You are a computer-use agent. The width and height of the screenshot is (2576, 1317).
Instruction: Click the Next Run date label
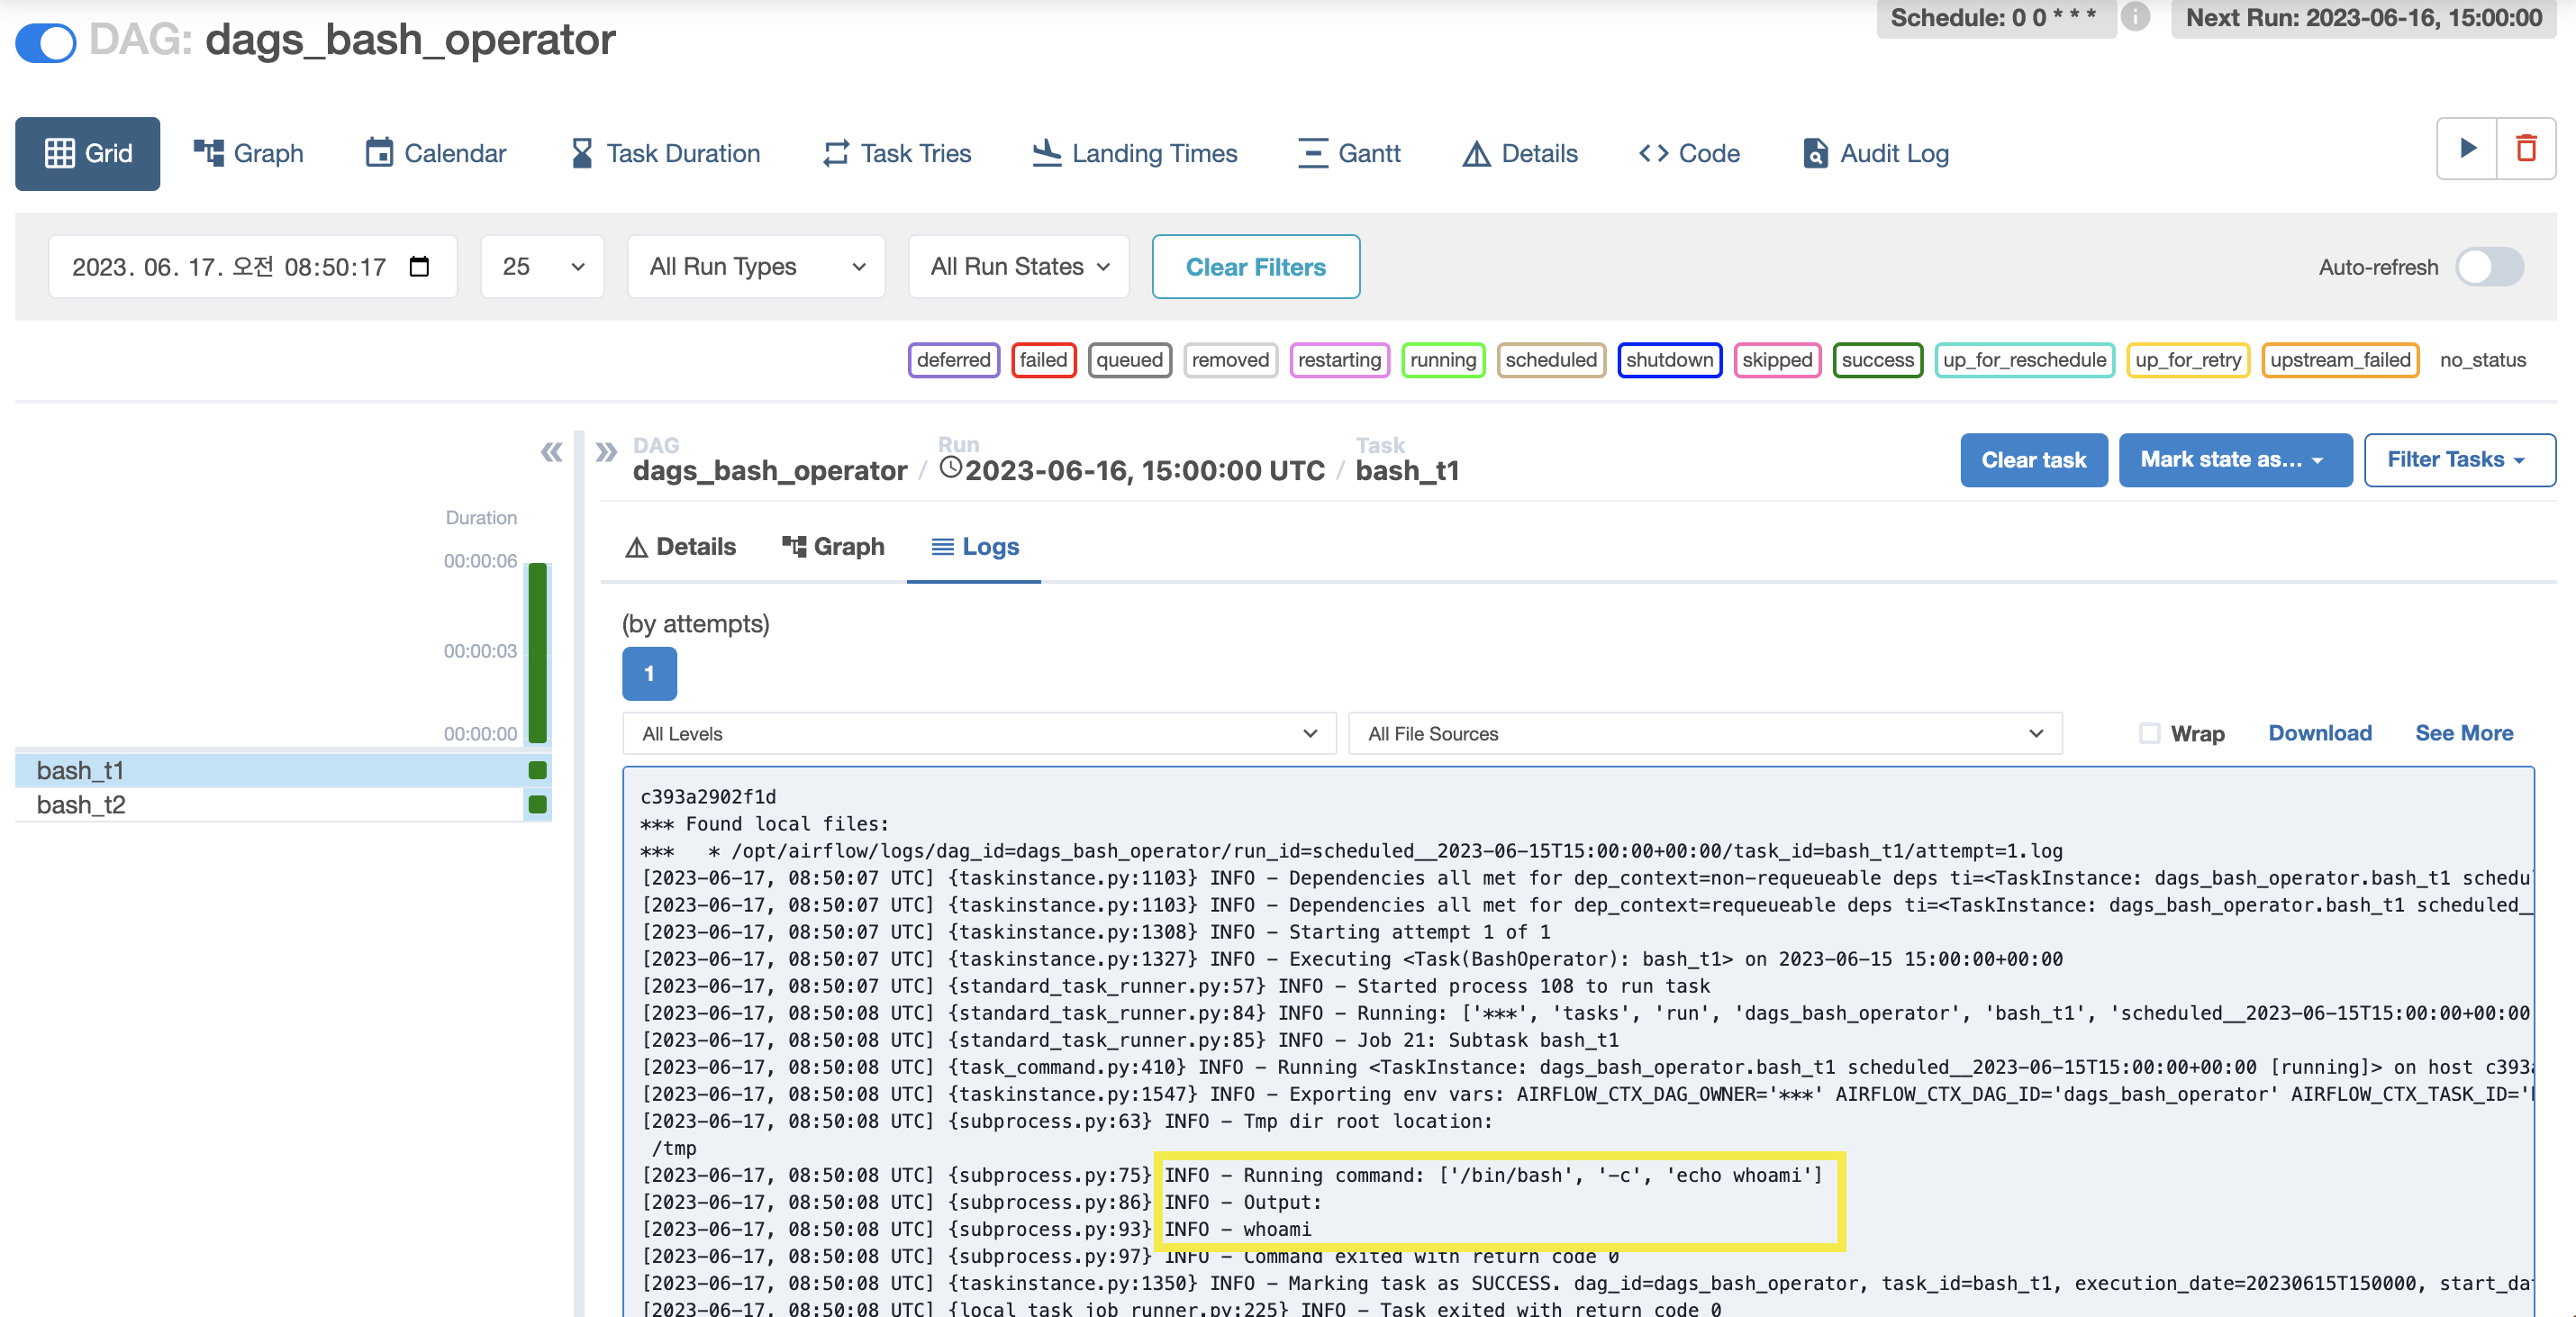[2363, 17]
